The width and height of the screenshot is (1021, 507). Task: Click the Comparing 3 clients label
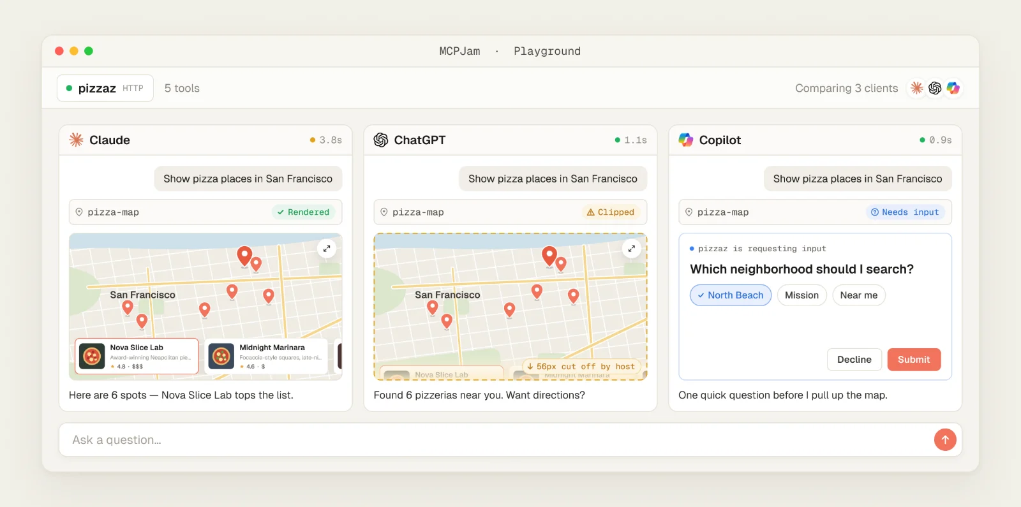click(x=846, y=88)
